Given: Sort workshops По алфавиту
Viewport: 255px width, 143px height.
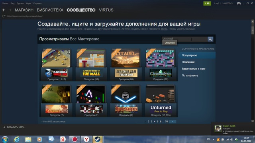Looking at the screenshot, I should (x=190, y=75).
